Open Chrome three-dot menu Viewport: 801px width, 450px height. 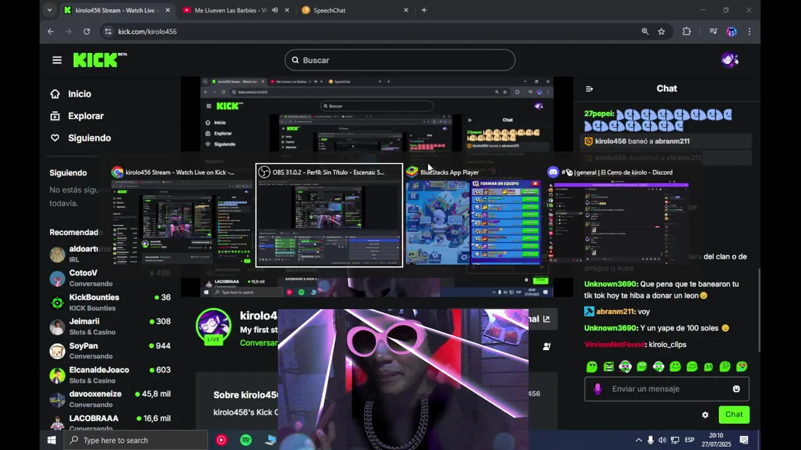coord(749,31)
